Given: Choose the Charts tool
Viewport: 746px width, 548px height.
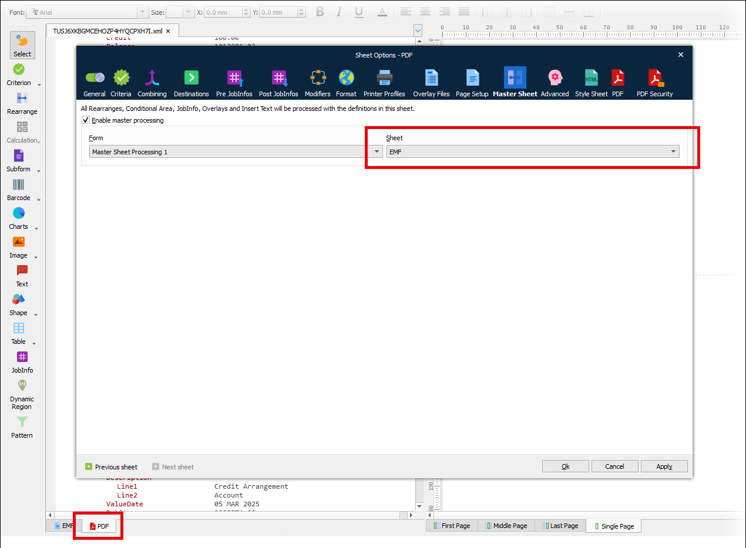Looking at the screenshot, I should 19,218.
